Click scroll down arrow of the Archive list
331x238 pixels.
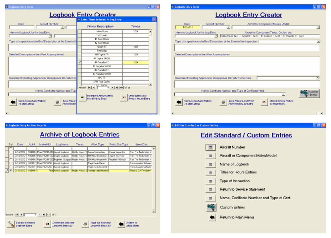click(154, 211)
